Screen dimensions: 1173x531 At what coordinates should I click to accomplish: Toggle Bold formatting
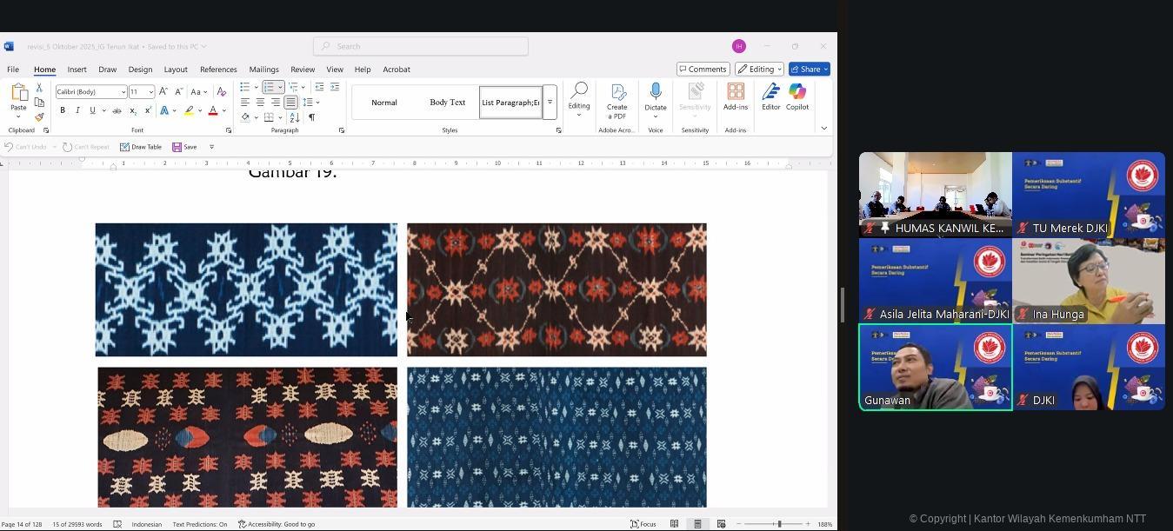pos(63,110)
